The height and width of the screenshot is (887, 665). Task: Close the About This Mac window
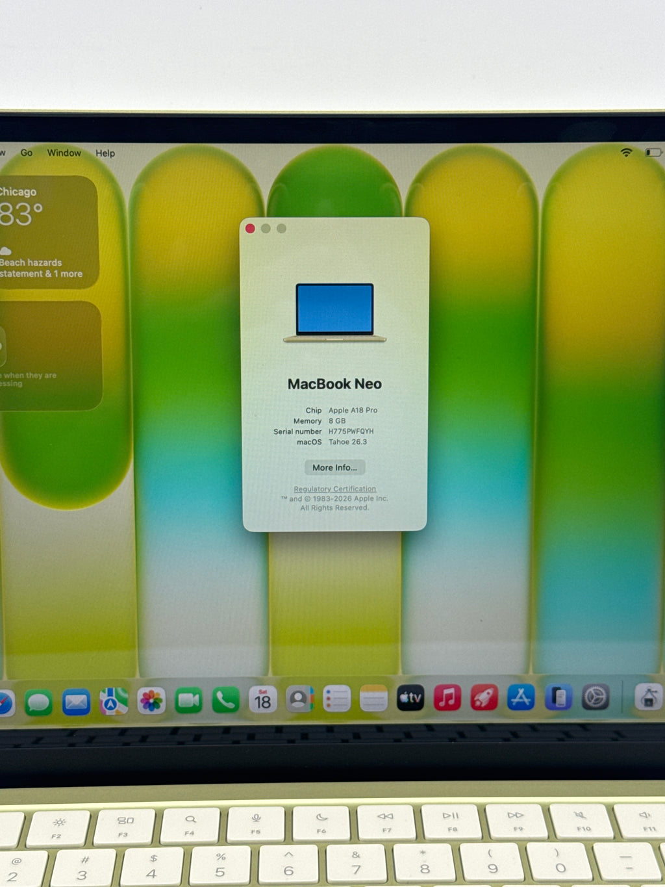[250, 228]
